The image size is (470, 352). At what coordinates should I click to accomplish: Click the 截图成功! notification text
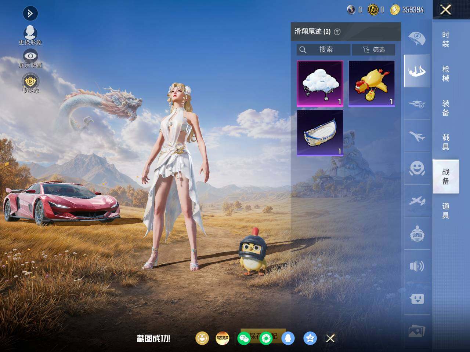(153, 338)
